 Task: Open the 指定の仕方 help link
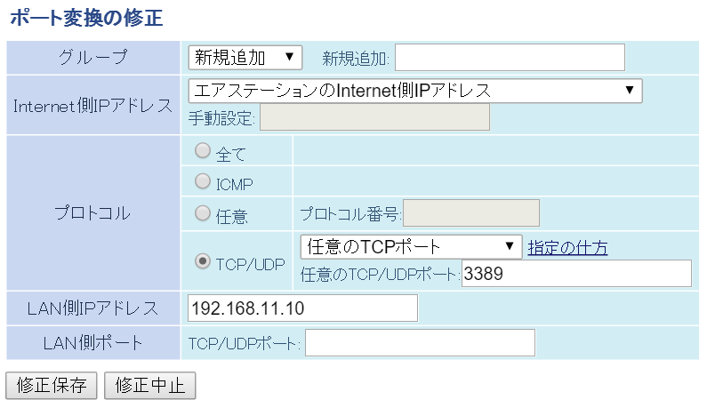(567, 247)
